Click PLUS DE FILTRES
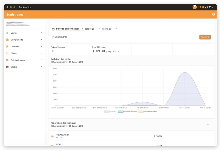This screenshot has width=221, height=151. pyautogui.click(x=60, y=37)
